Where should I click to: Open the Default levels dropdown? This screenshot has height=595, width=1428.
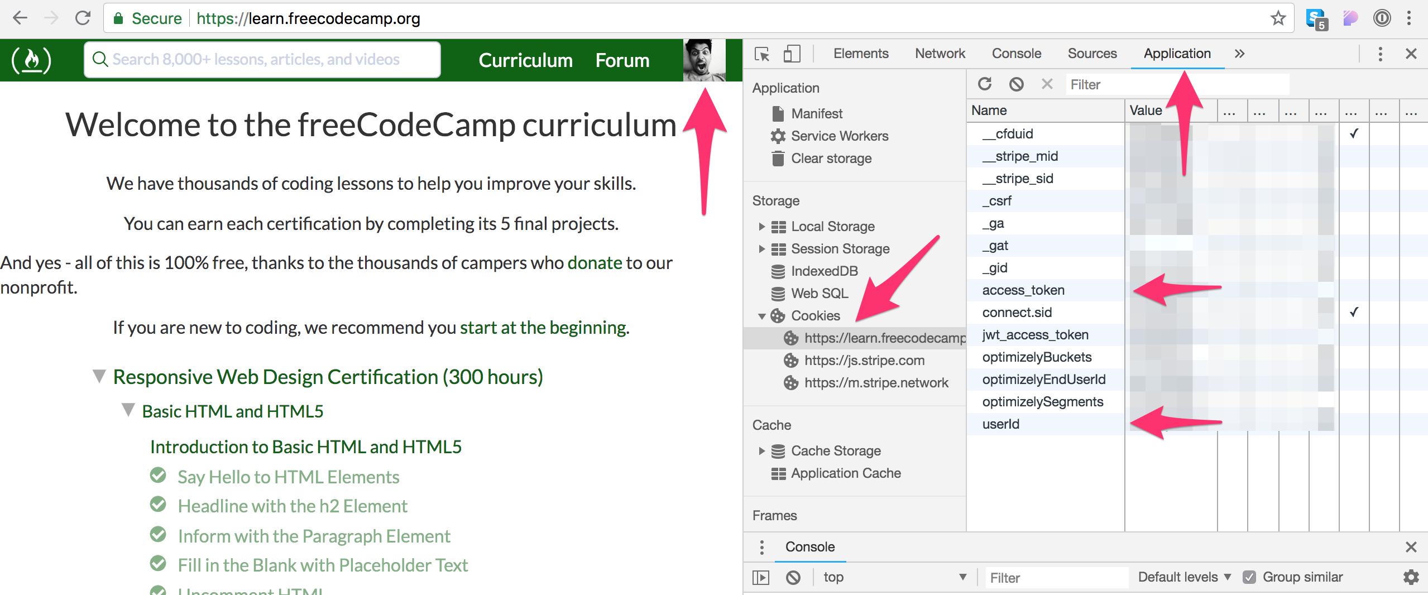coord(1183,577)
